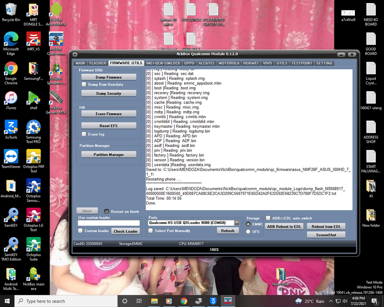The image size is (384, 307).
Task: Open Android Multi Tool desktop icon
Action: pos(11,279)
